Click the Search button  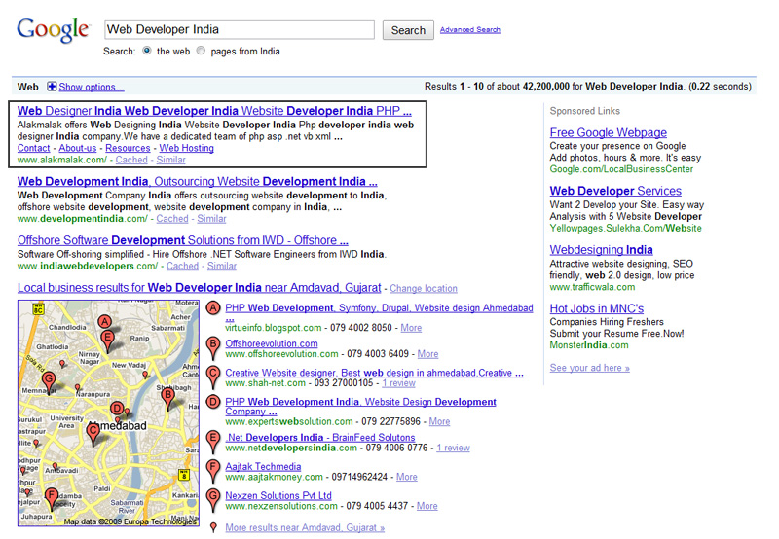(x=408, y=30)
